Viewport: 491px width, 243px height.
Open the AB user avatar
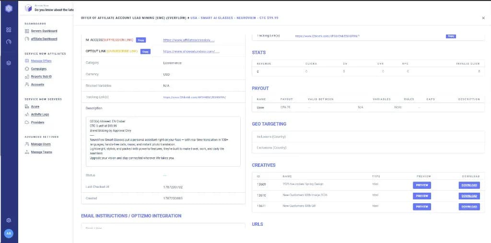(9, 233)
